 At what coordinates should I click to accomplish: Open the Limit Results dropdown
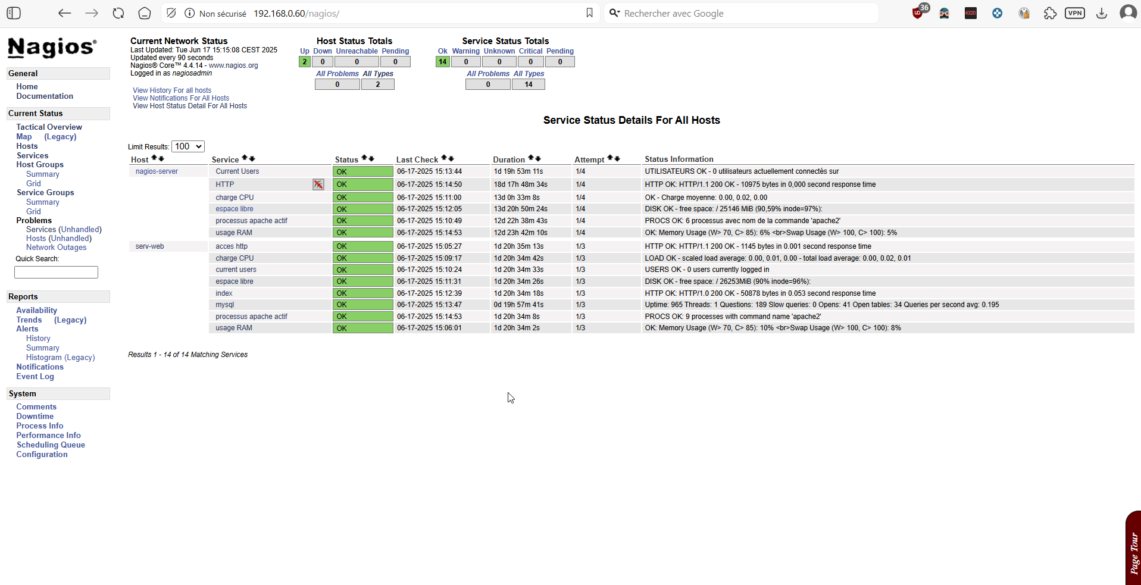point(187,146)
